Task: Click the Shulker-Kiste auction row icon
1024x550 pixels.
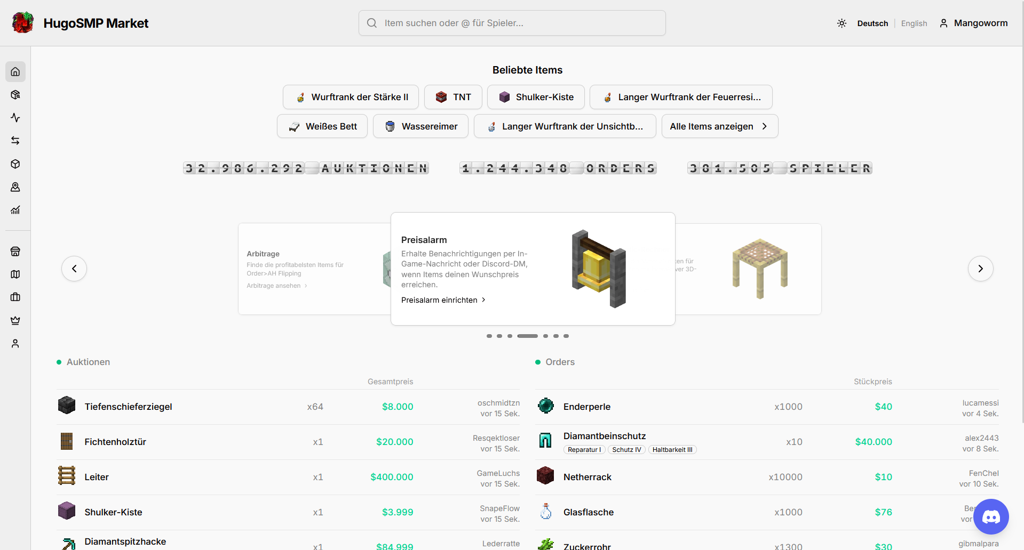Action: (67, 511)
